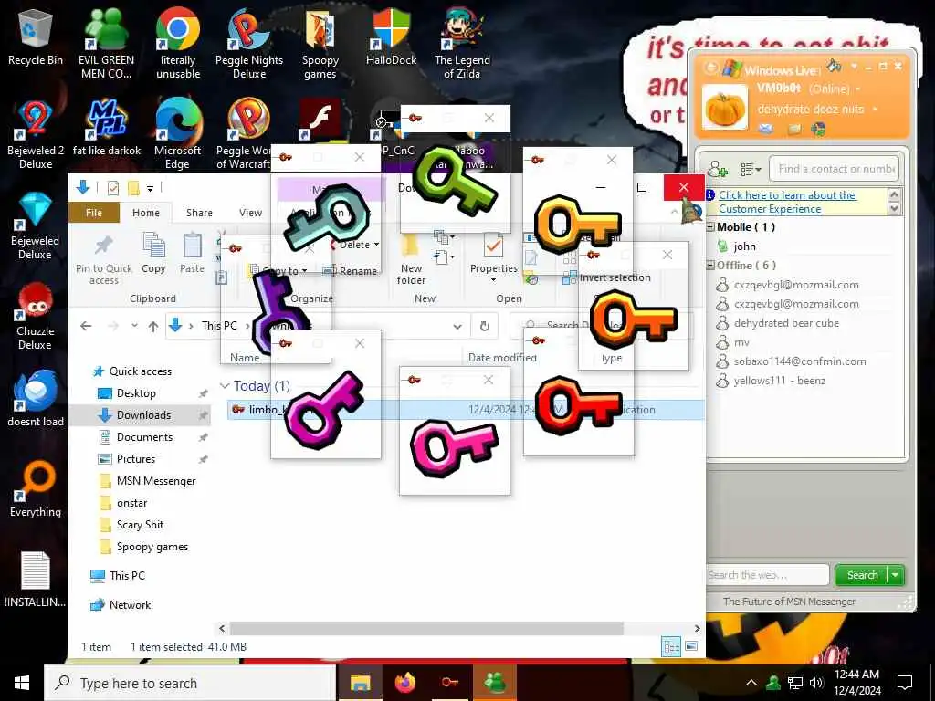Open Bejeweled 2 Deluxe shortcut
This screenshot has width=935, height=701.
pos(36,135)
